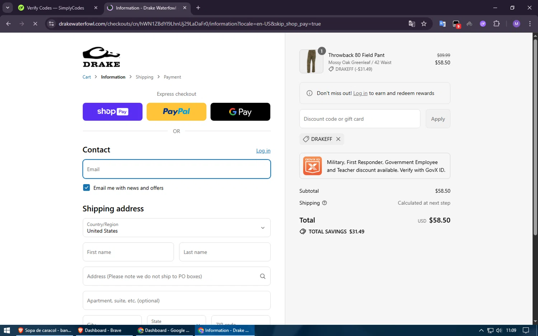Open the purple round extension icon
538x336 pixels.
(483, 24)
